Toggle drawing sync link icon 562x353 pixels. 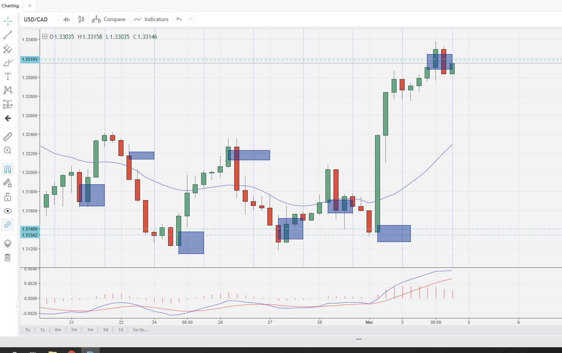coord(8,225)
